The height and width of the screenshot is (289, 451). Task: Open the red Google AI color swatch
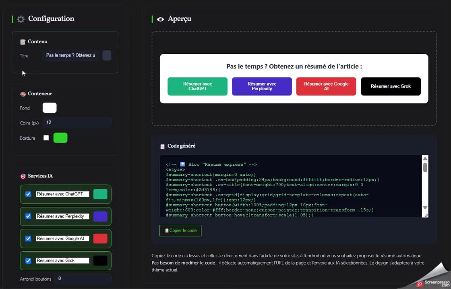100,238
